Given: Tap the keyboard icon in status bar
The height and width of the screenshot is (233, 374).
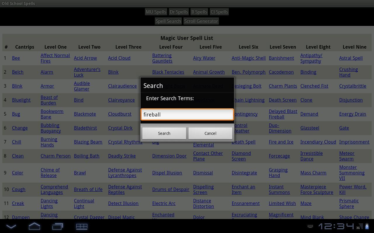Looking at the screenshot, I should point(310,226).
